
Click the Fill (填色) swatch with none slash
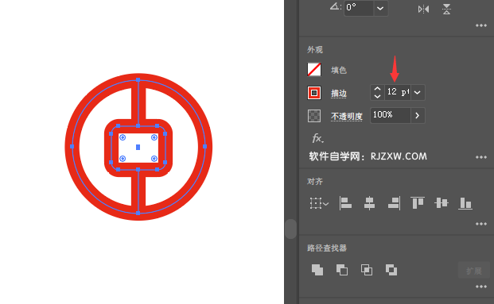coord(314,70)
